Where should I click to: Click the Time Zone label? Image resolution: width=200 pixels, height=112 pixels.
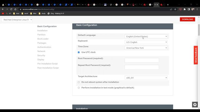click(83, 47)
